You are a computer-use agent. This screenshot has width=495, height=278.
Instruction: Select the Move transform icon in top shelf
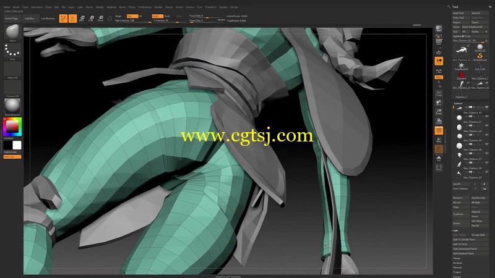click(82, 19)
